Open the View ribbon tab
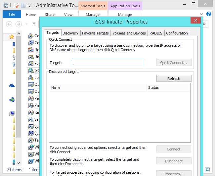The image size is (215, 176). click(68, 15)
